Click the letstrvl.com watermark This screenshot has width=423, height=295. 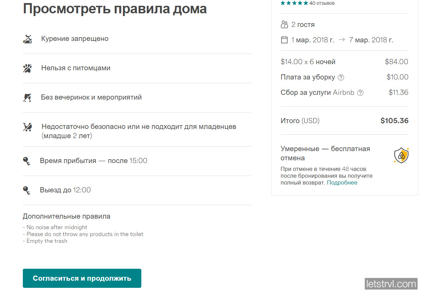391,283
